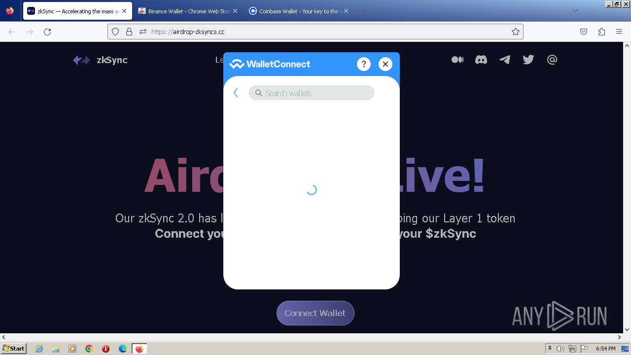Open the Save to Pocket button

(x=584, y=32)
